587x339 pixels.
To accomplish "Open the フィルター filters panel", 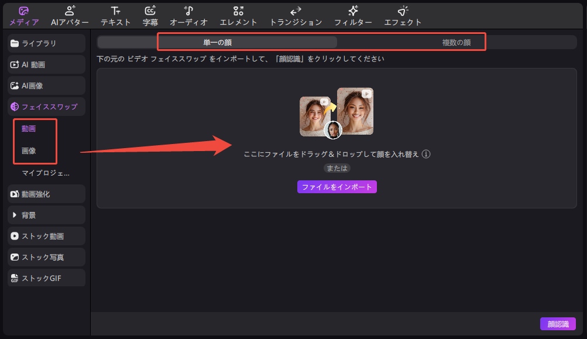I will pyautogui.click(x=353, y=11).
